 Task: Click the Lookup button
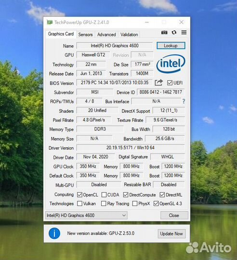[x=171, y=46]
